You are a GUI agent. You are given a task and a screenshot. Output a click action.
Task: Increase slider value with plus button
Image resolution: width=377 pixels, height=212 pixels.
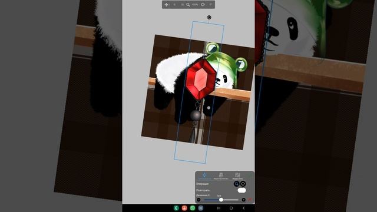coord(243,200)
